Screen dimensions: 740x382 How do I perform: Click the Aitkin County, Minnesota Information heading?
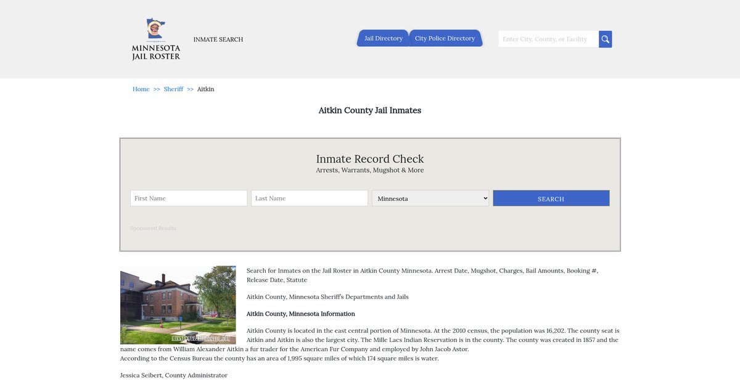coord(300,314)
